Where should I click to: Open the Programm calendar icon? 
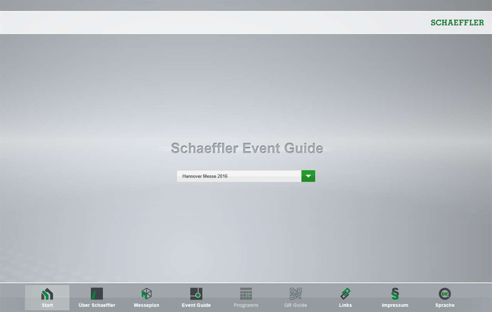pos(246,294)
